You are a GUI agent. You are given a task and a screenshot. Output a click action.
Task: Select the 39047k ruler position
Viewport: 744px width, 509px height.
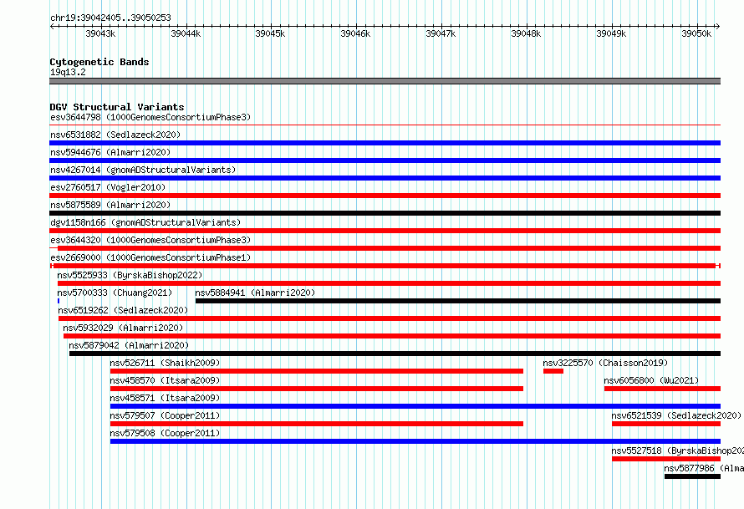click(x=441, y=33)
